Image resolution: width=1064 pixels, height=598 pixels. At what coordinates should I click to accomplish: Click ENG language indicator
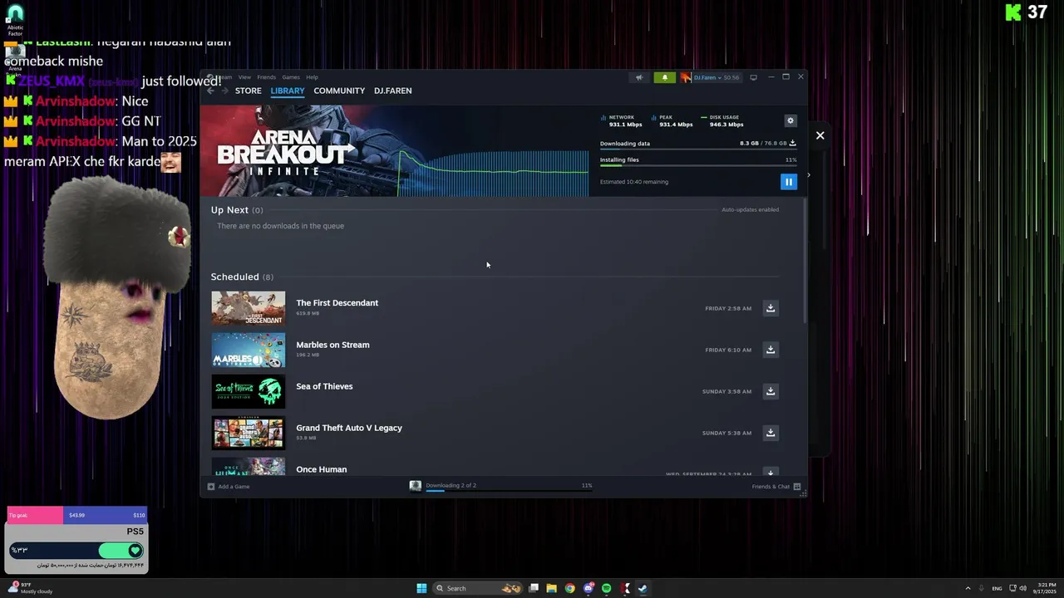997,588
